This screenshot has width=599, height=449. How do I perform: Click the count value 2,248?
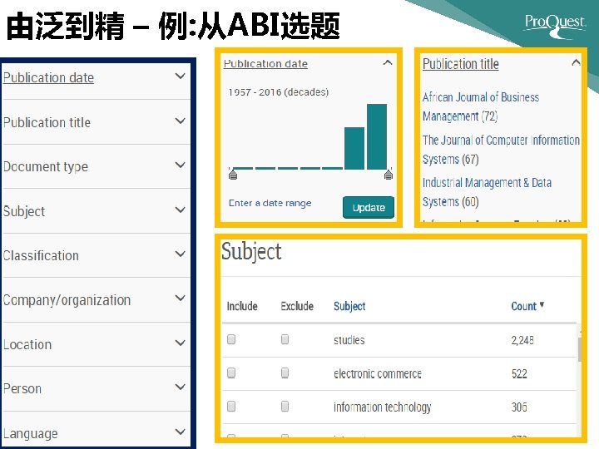click(x=522, y=340)
